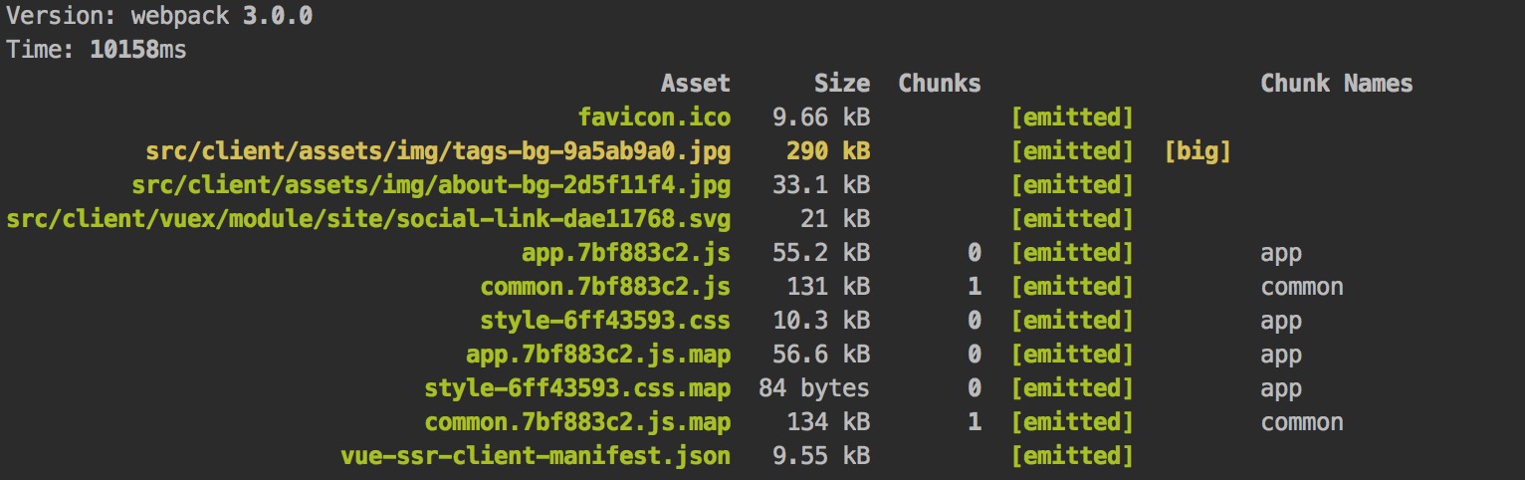Image resolution: width=1525 pixels, height=480 pixels.
Task: Click common.7bf883c2.js asset name
Action: [x=605, y=287]
